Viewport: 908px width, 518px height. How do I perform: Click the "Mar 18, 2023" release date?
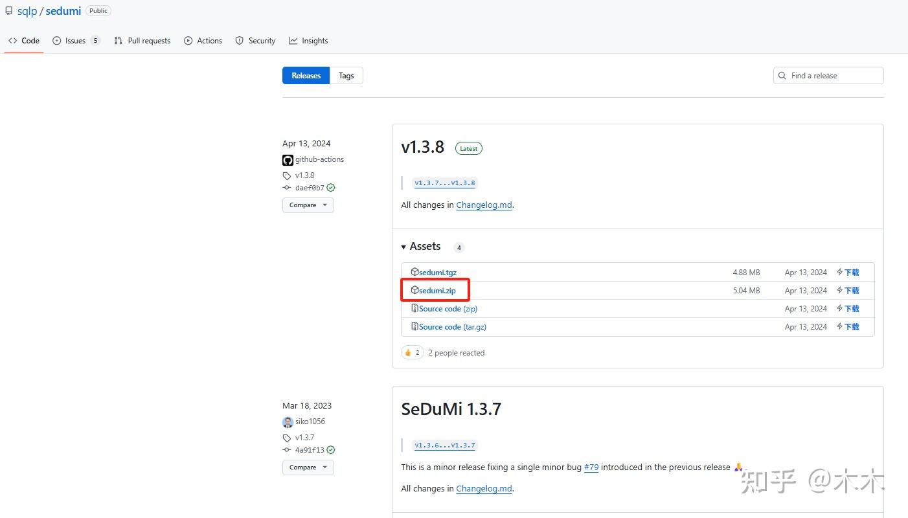point(307,406)
